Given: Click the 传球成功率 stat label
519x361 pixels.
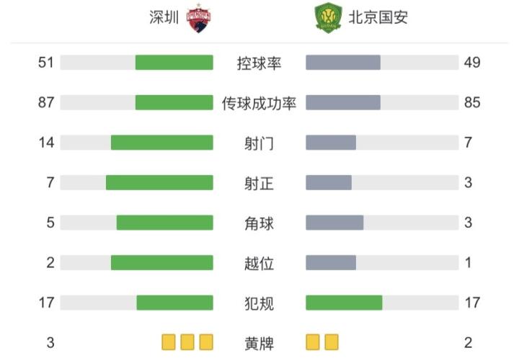Looking at the screenshot, I should tap(259, 103).
